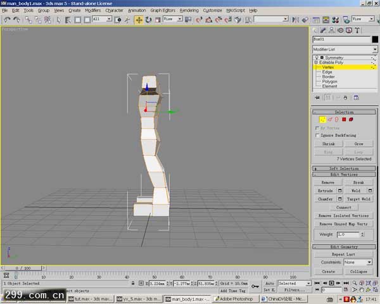
Task: Switch to the Display command panel
Action: click(x=349, y=30)
